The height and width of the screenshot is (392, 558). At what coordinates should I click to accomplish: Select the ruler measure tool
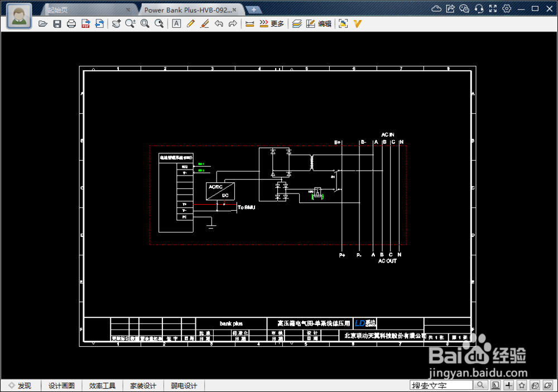click(x=250, y=24)
